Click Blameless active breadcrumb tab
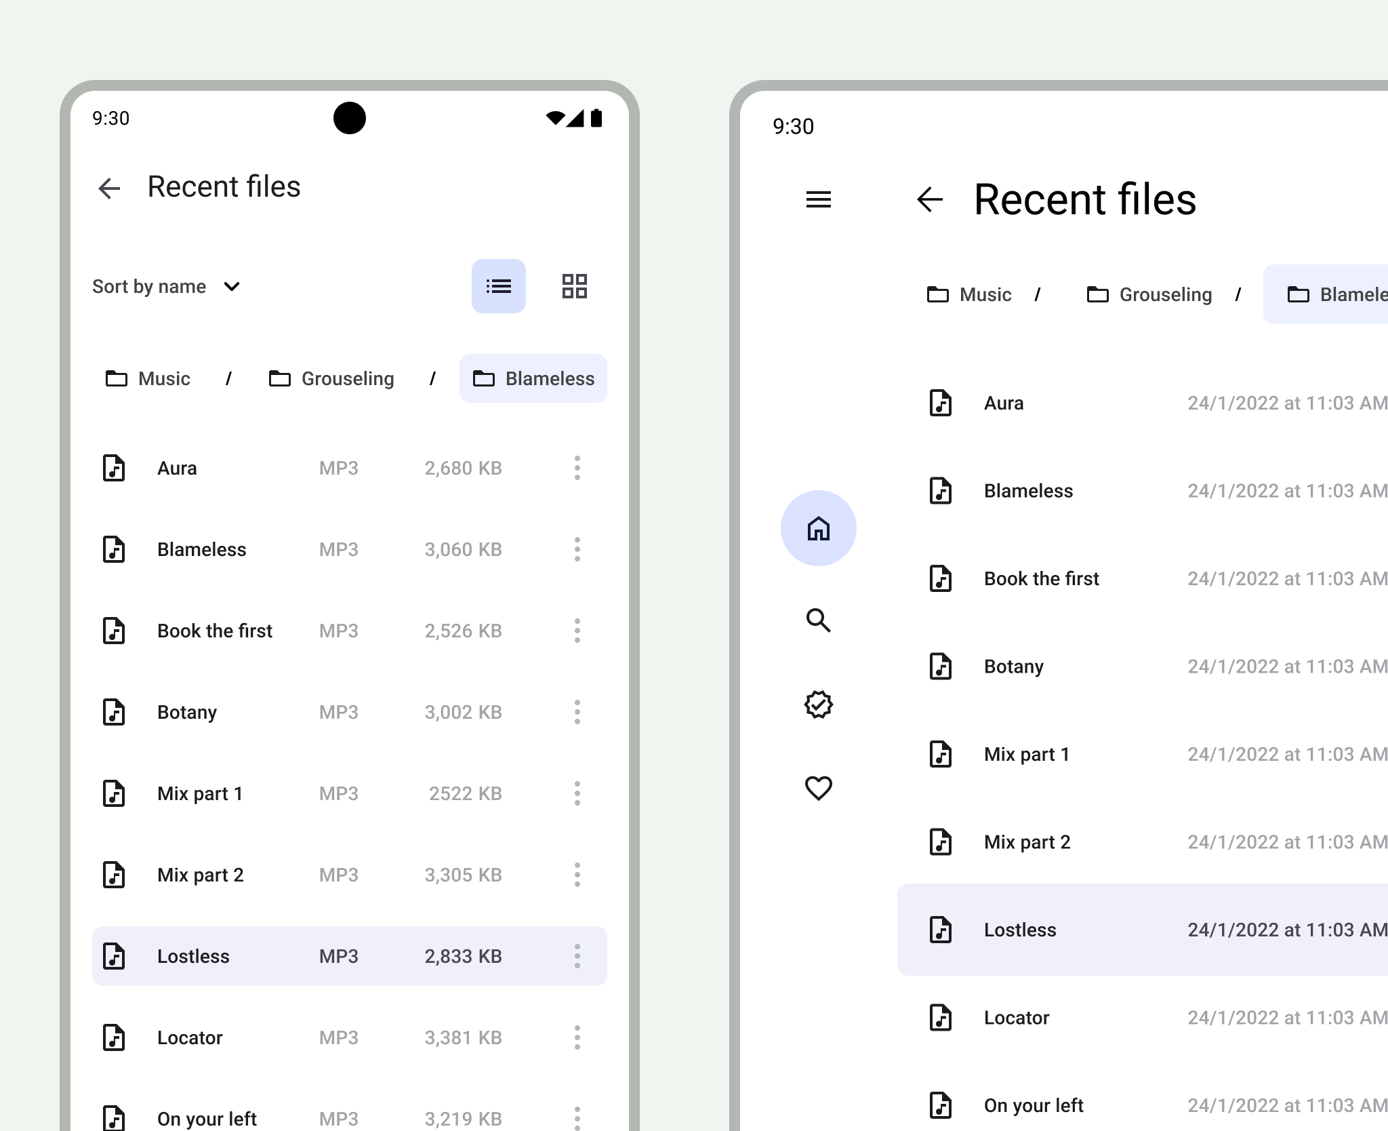 coord(533,378)
